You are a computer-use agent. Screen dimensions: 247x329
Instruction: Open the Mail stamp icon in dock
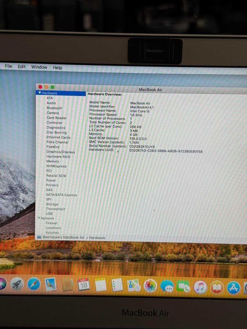51,284
